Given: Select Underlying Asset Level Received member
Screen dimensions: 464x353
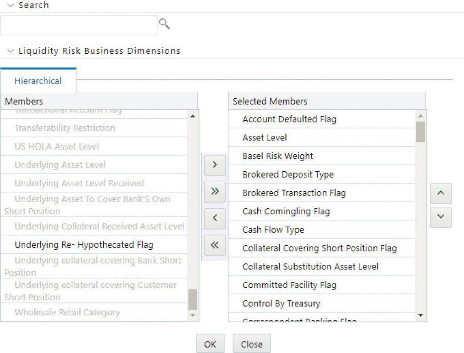Looking at the screenshot, I should [x=94, y=183].
